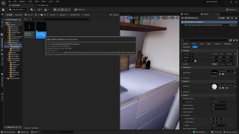
Task: Add a new collection with the plus icon
Action: (x=16, y=127)
